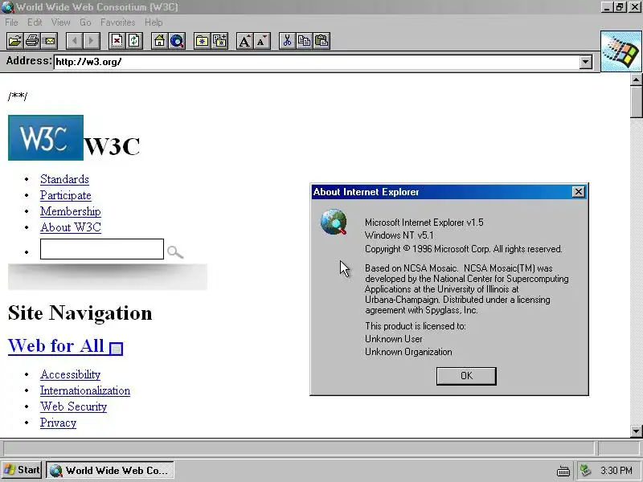Go to the Home page icon
Image resolution: width=643 pixels, height=482 pixels.
tap(159, 41)
